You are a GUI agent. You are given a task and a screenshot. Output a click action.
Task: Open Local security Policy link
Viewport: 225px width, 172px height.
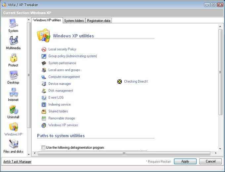[x=62, y=49]
